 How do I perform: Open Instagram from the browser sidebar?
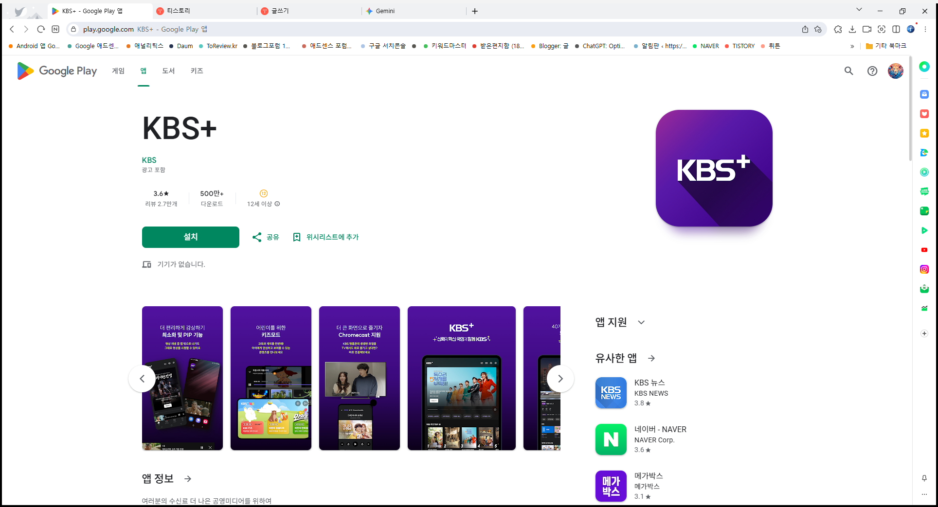coord(924,269)
